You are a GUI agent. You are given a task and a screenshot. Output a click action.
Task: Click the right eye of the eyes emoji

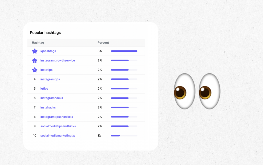pyautogui.click(x=210, y=92)
